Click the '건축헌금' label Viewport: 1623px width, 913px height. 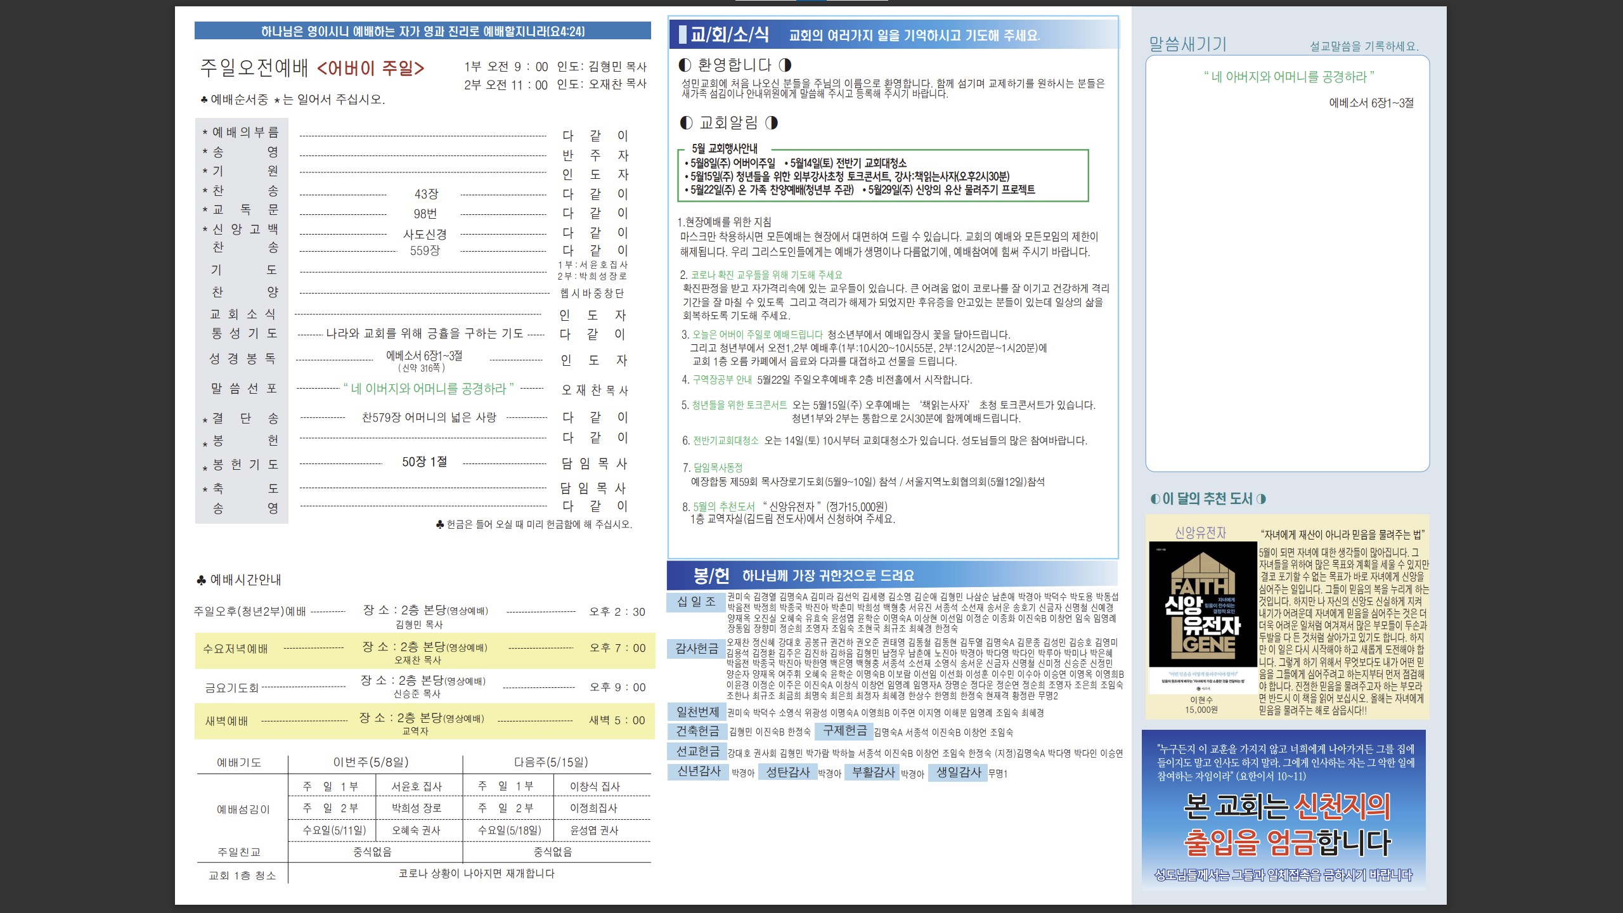click(x=696, y=730)
